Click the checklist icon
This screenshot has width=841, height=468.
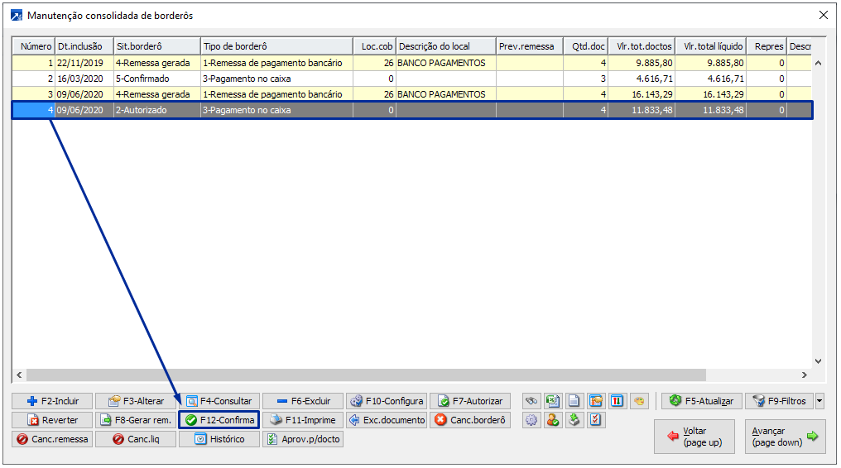(595, 420)
